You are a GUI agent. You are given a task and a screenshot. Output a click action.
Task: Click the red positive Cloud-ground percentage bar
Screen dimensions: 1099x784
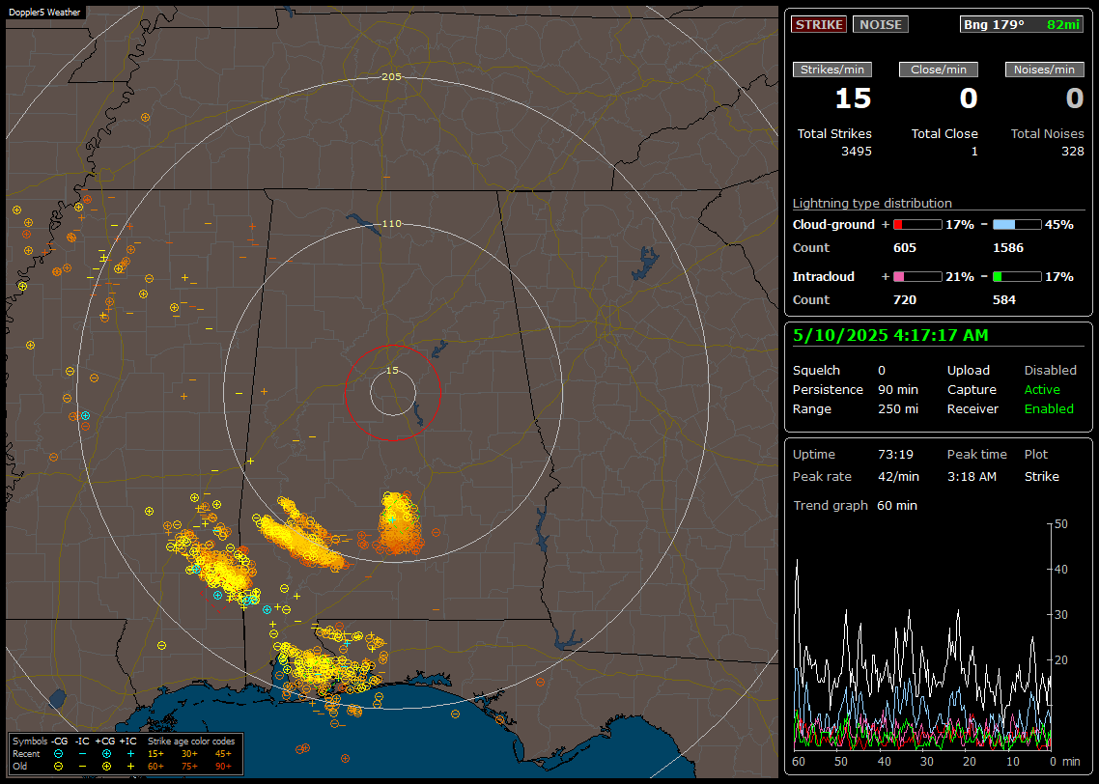pos(917,225)
